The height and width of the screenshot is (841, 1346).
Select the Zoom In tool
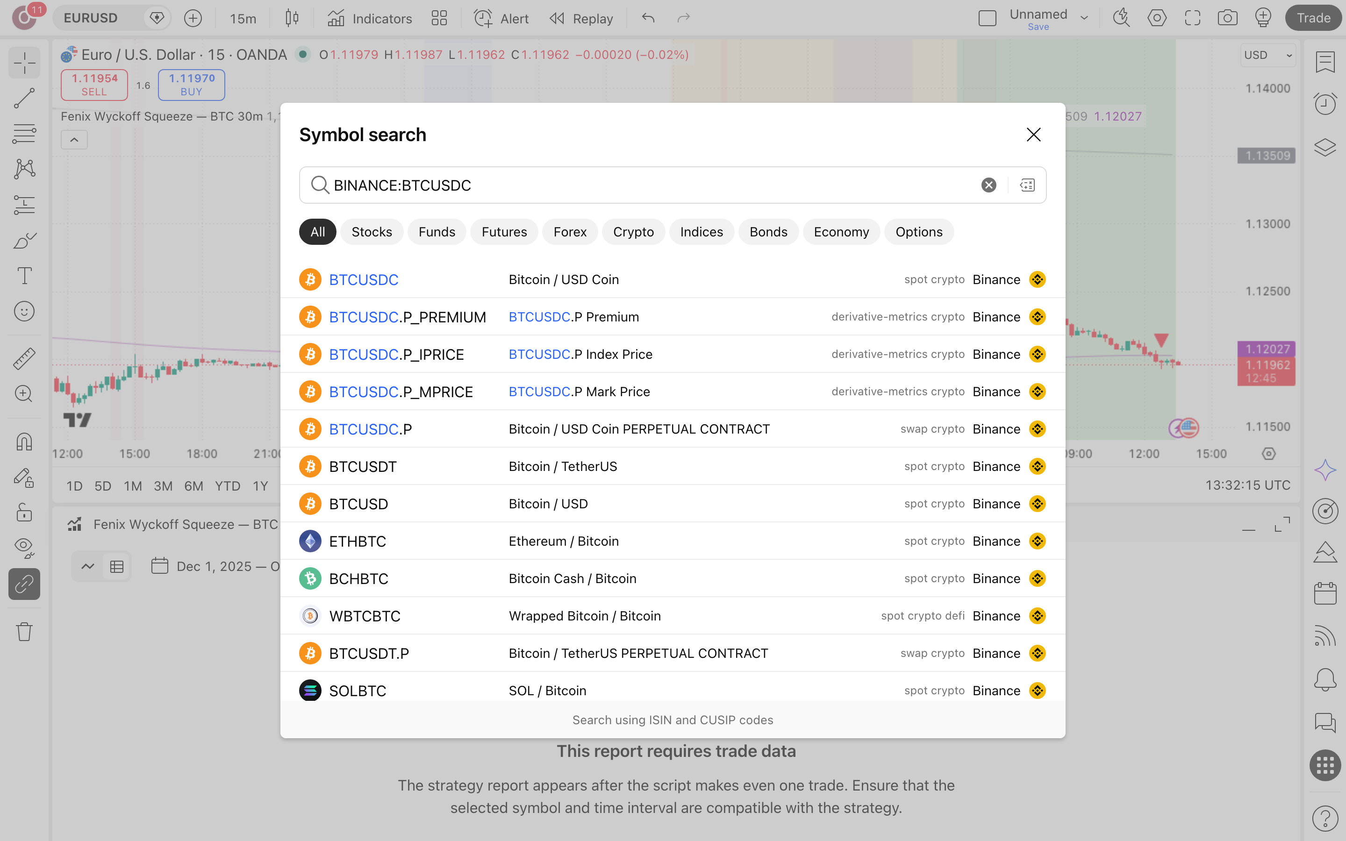point(24,394)
